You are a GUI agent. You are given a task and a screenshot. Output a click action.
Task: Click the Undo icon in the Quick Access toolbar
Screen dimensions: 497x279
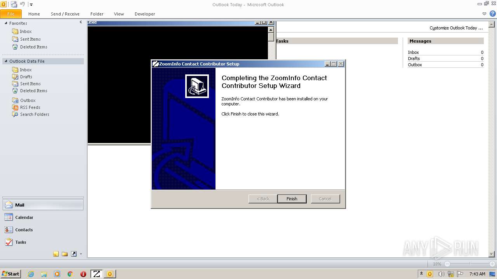[23, 4]
